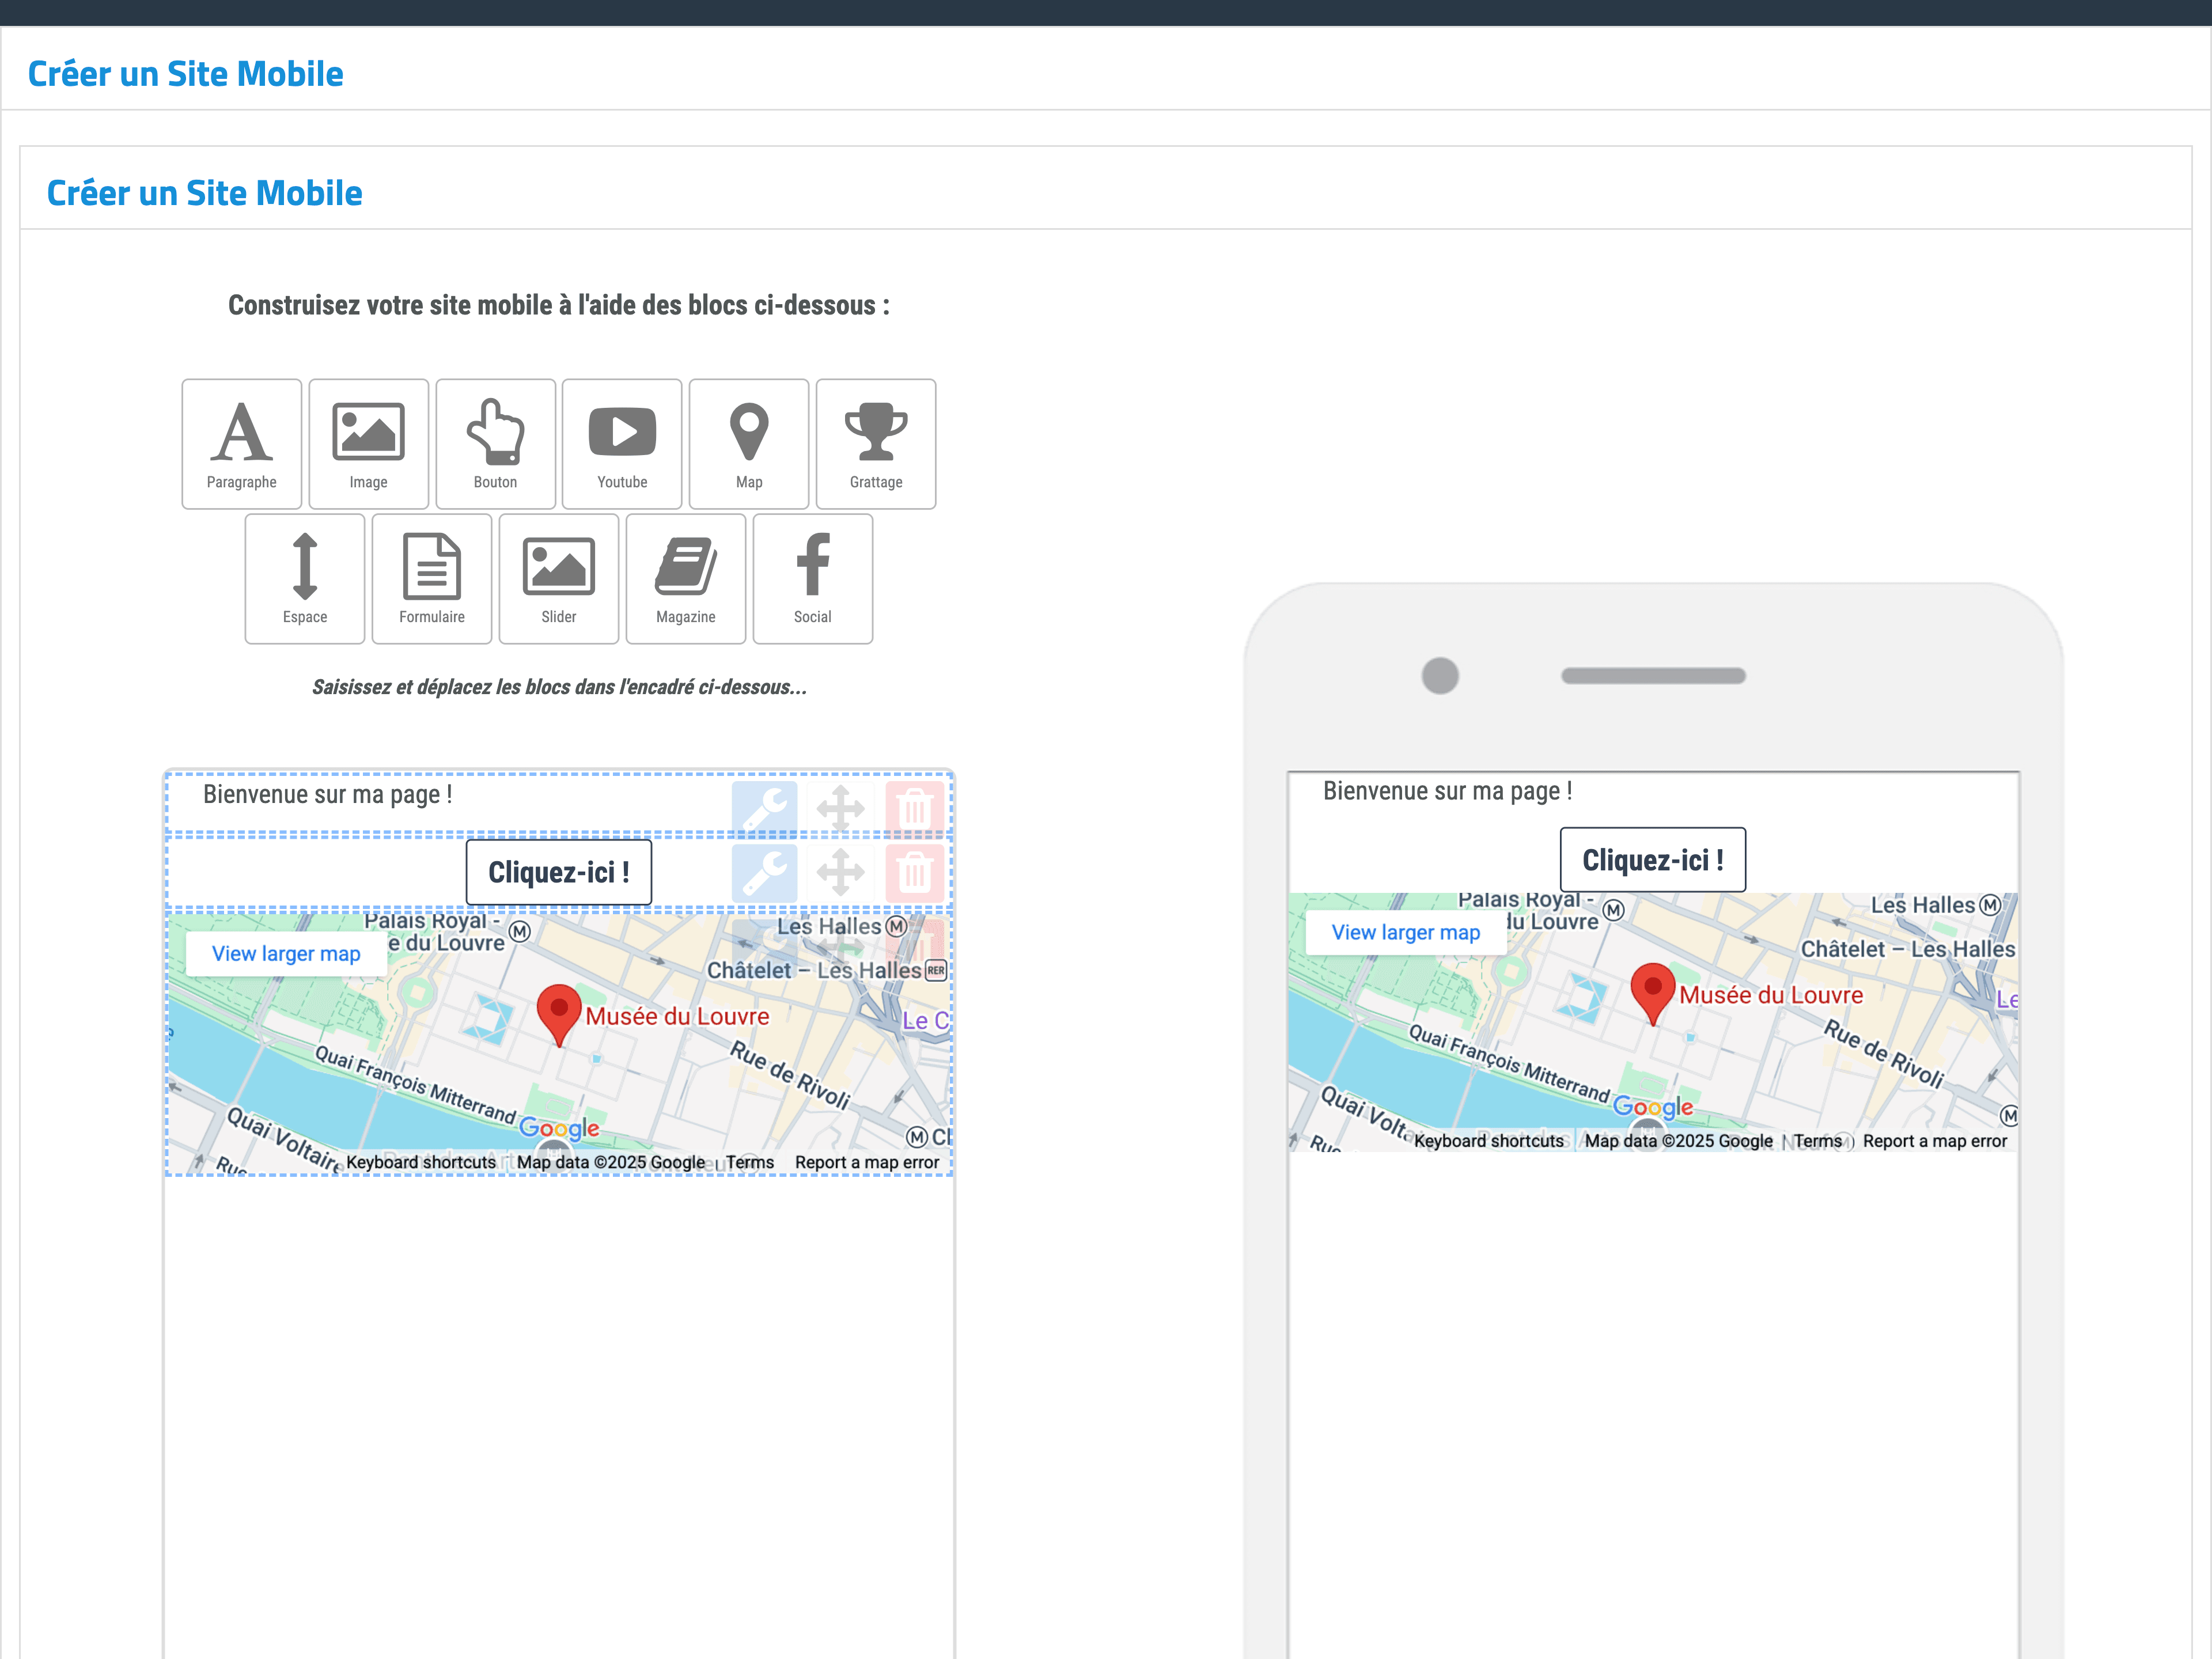Add a Youtube block
The height and width of the screenshot is (1659, 2212).
coord(622,443)
